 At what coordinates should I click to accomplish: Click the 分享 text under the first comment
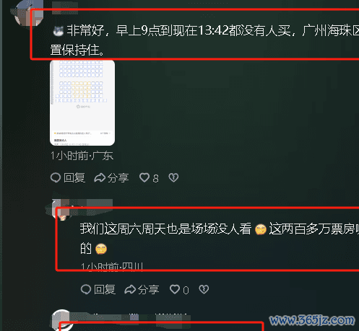(118, 178)
